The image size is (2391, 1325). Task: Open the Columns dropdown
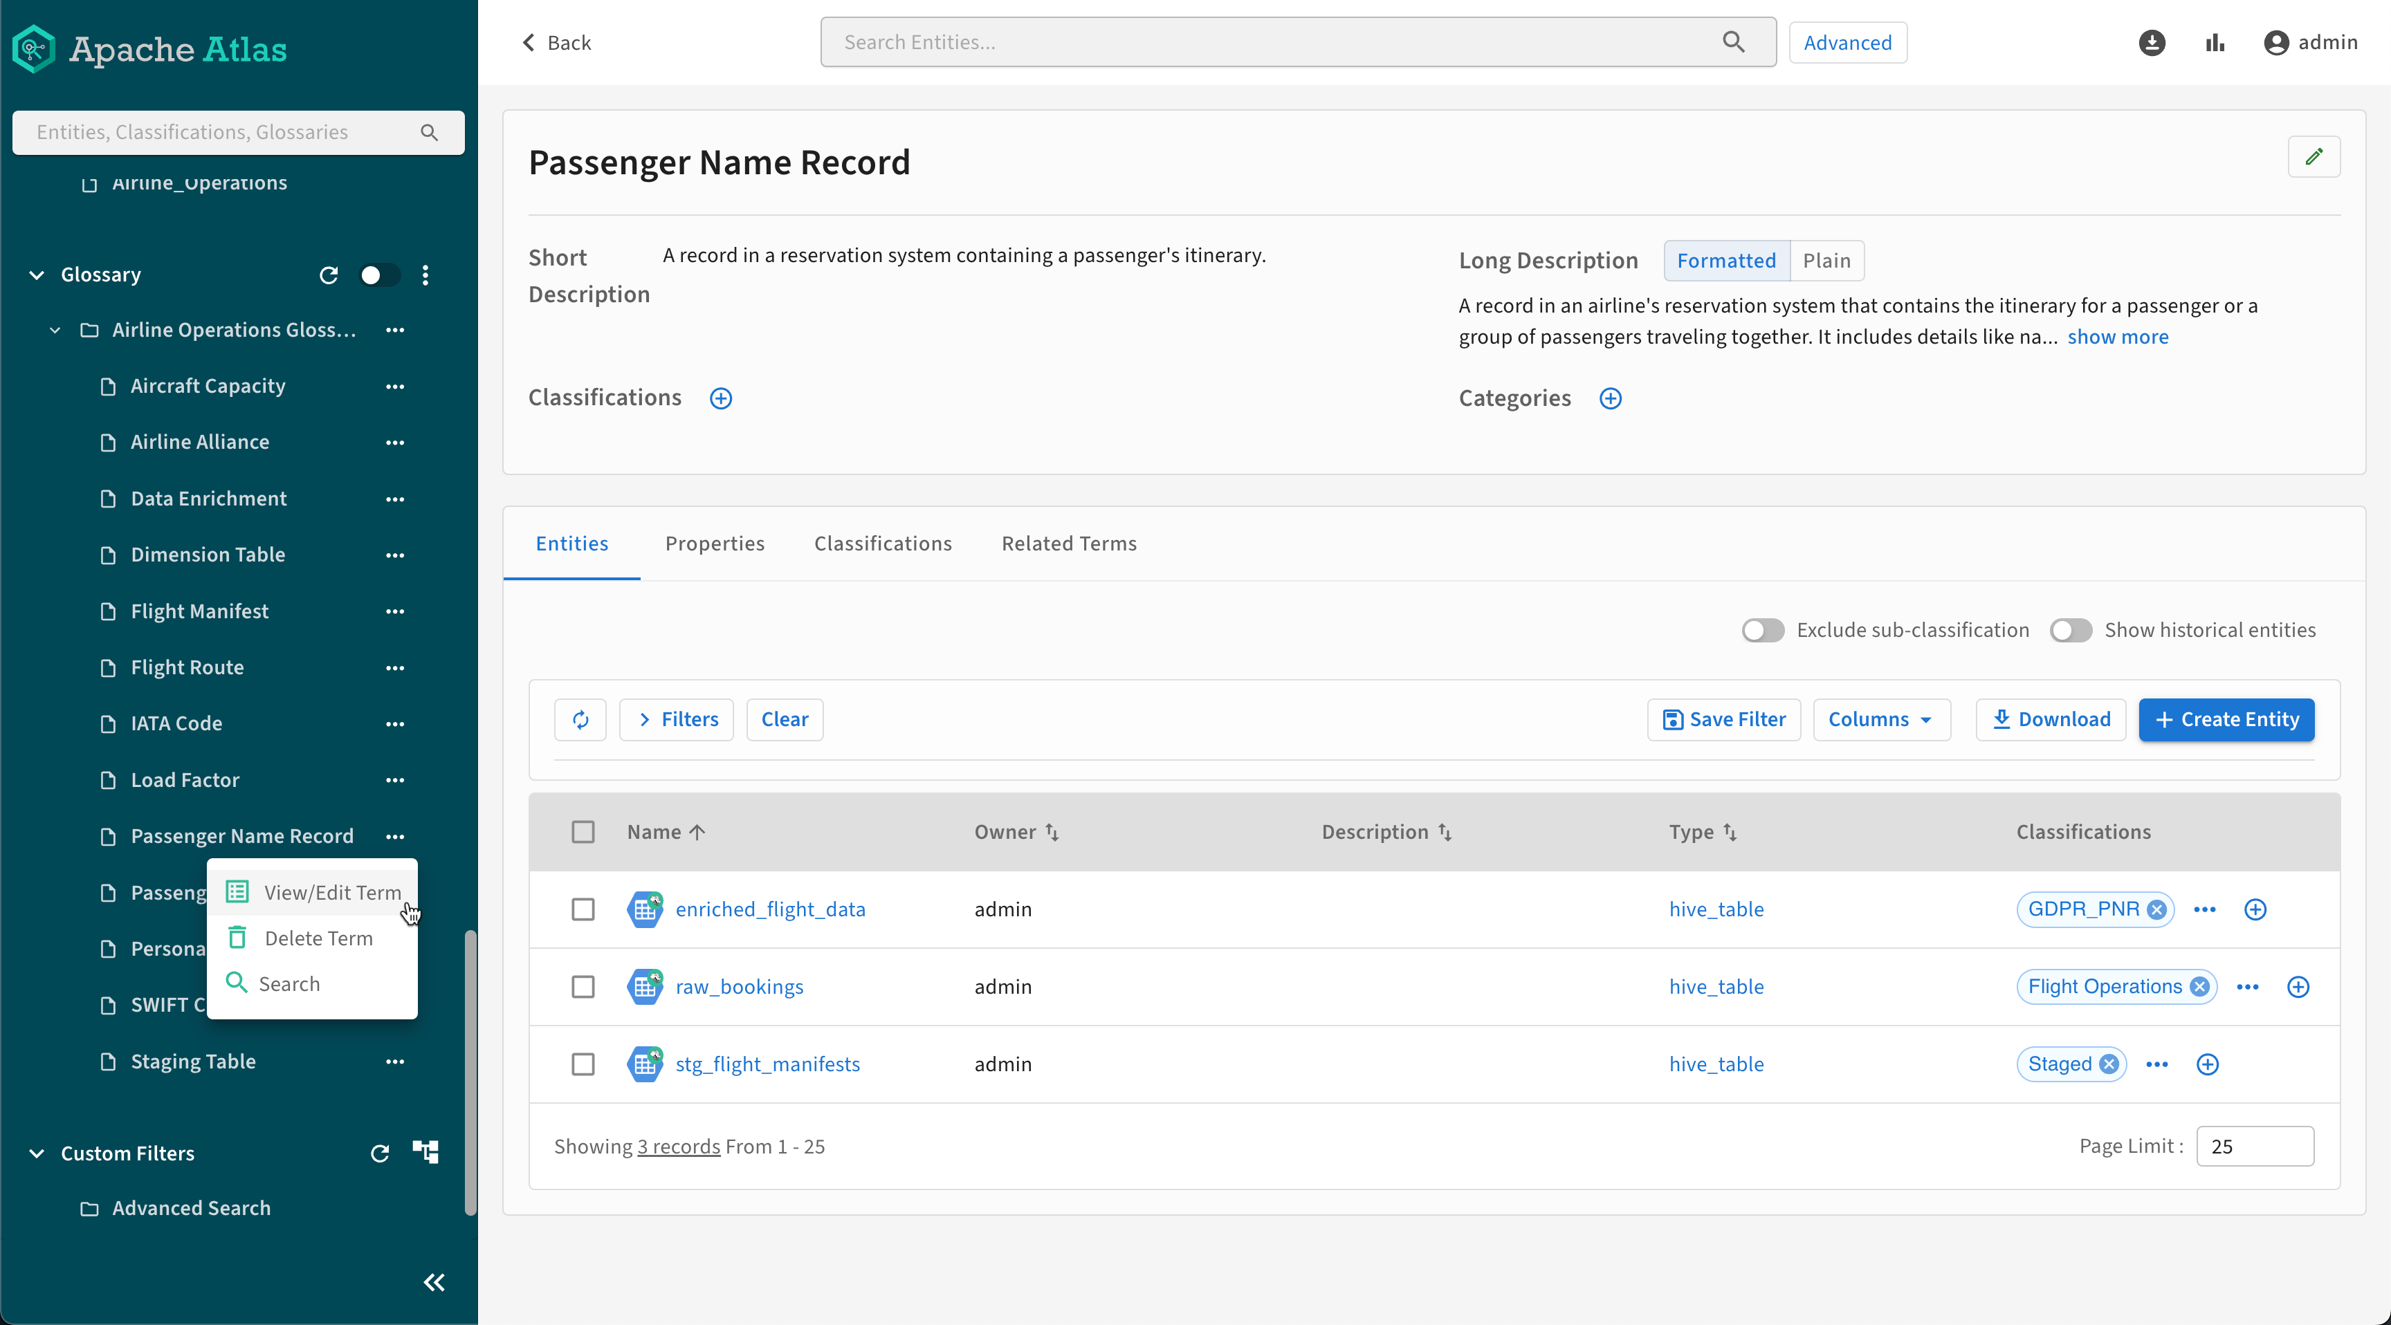[1880, 719]
